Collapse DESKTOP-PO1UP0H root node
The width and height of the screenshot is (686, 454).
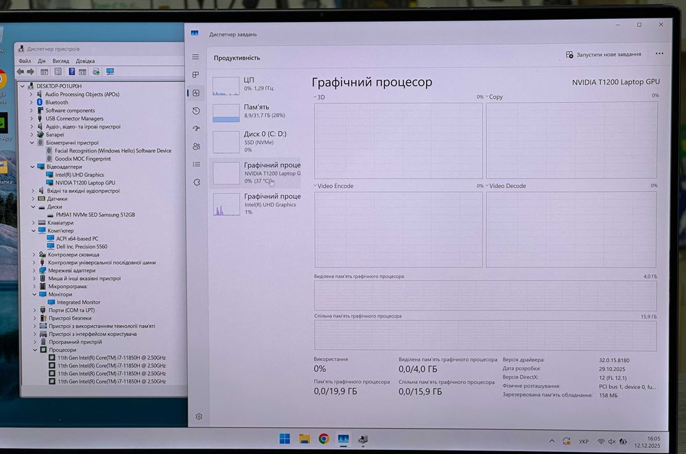[23, 86]
